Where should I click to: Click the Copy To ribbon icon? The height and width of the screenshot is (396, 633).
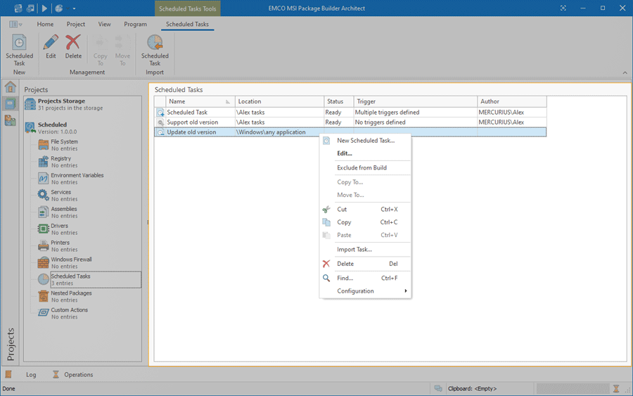point(100,42)
